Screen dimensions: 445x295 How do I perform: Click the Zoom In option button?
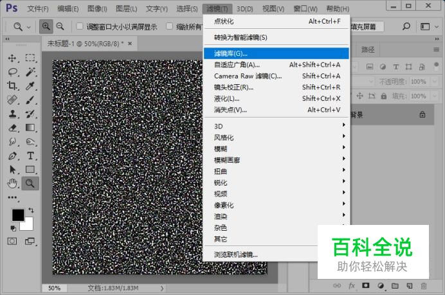click(46, 26)
